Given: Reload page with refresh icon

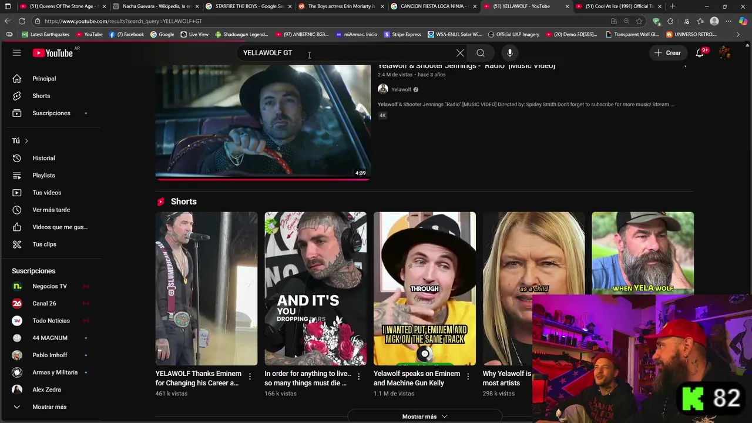Looking at the screenshot, I should [22, 21].
